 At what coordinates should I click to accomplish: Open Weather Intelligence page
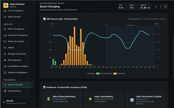17,73
